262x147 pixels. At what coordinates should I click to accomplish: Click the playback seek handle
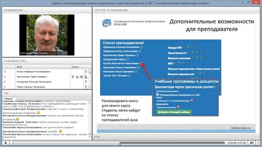point(120,143)
